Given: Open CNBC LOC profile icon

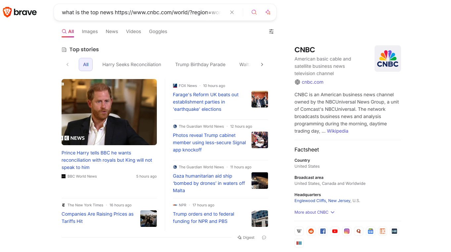Looking at the screenshot, I should click(383, 231).
